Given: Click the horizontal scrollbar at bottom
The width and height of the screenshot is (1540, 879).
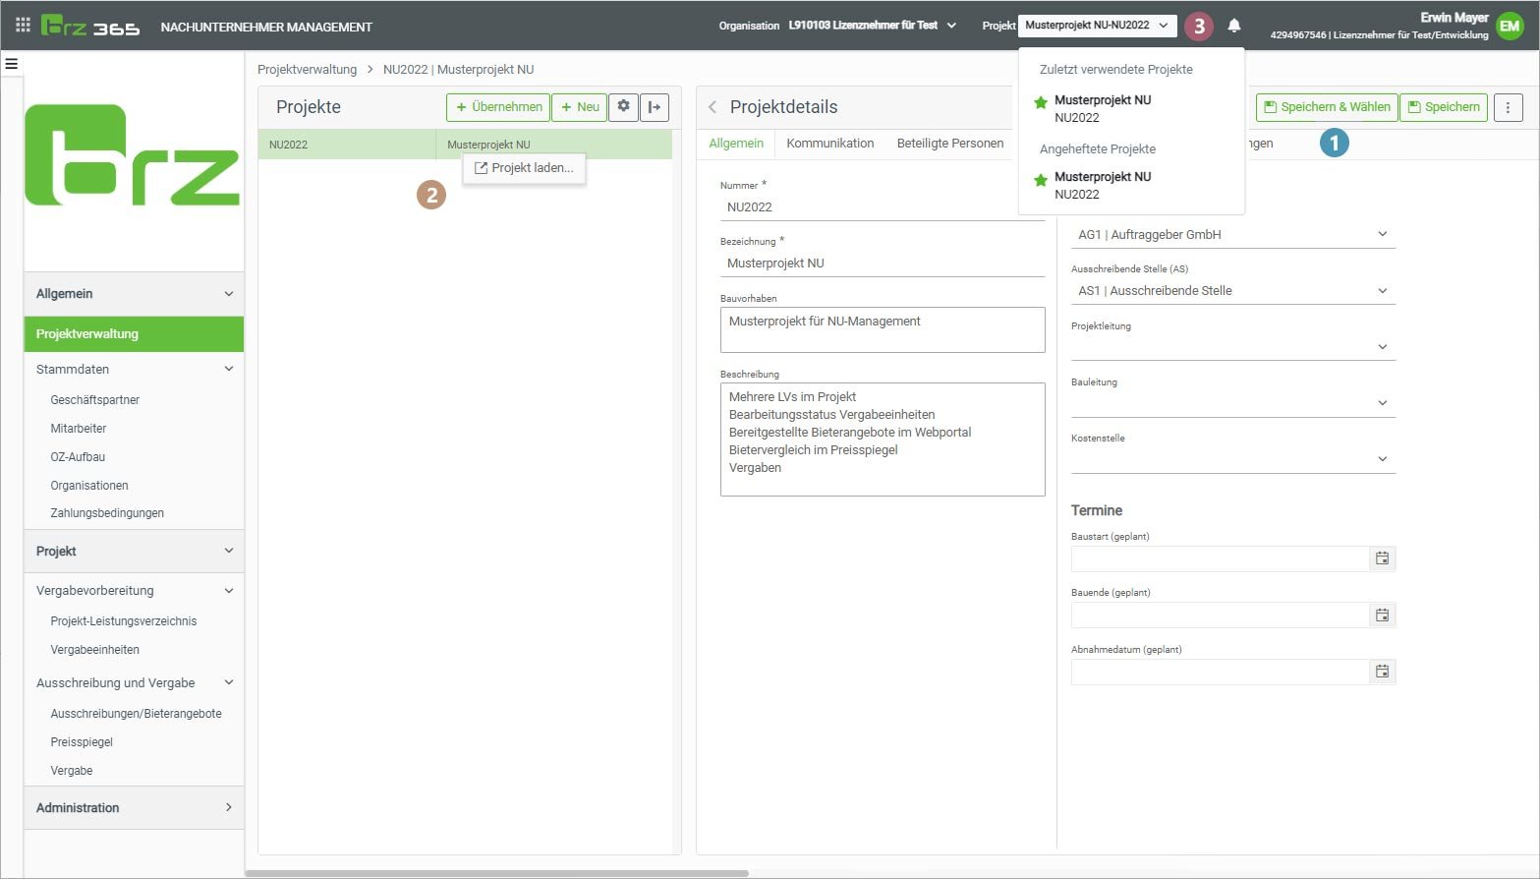Looking at the screenshot, I should tap(496, 873).
